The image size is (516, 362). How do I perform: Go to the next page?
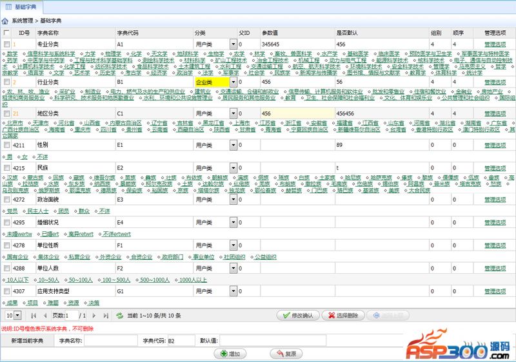94,316
